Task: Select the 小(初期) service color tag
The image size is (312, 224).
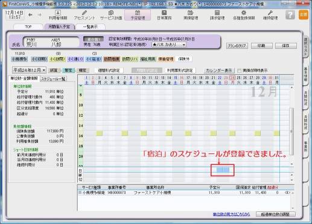Action: click(x=39, y=59)
